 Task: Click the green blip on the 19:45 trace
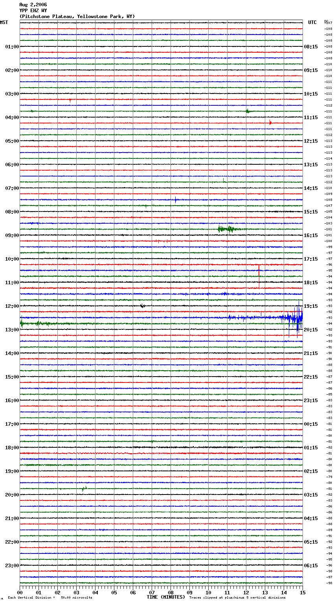(x=84, y=489)
